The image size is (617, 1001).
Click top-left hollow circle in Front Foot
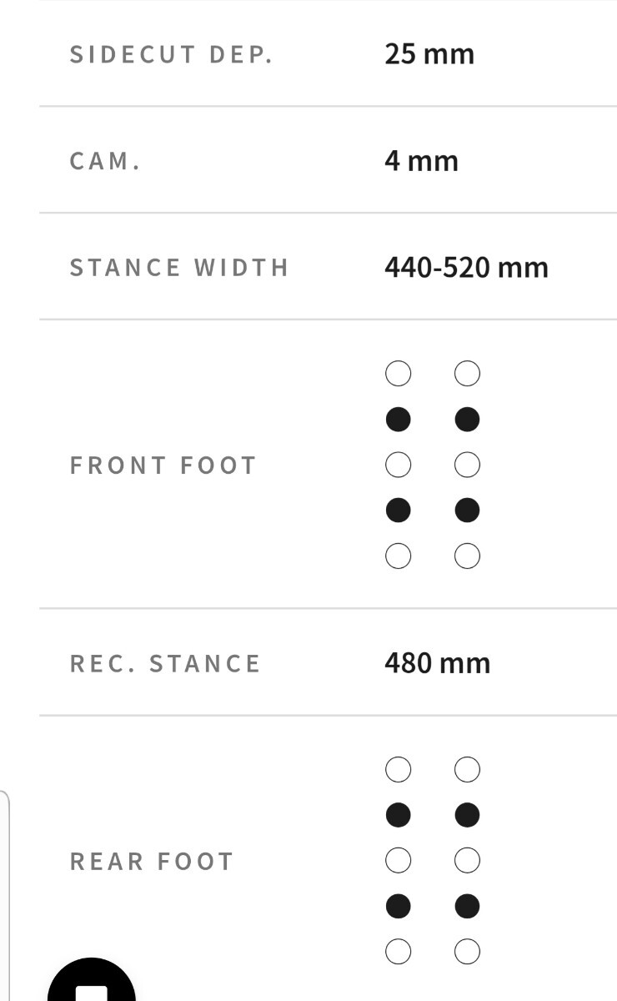[398, 374]
